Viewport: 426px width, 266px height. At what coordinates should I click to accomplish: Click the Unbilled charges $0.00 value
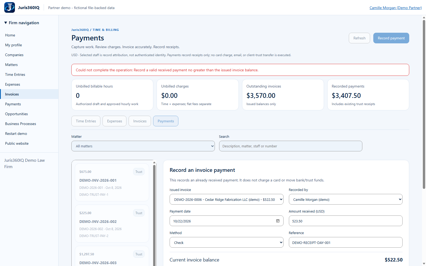[169, 95]
